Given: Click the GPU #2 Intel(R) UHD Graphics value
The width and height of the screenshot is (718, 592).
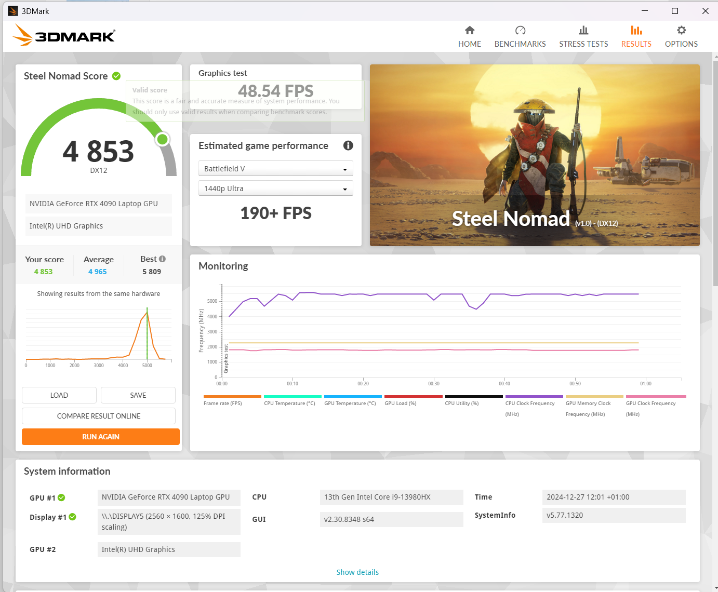Looking at the screenshot, I should (169, 549).
